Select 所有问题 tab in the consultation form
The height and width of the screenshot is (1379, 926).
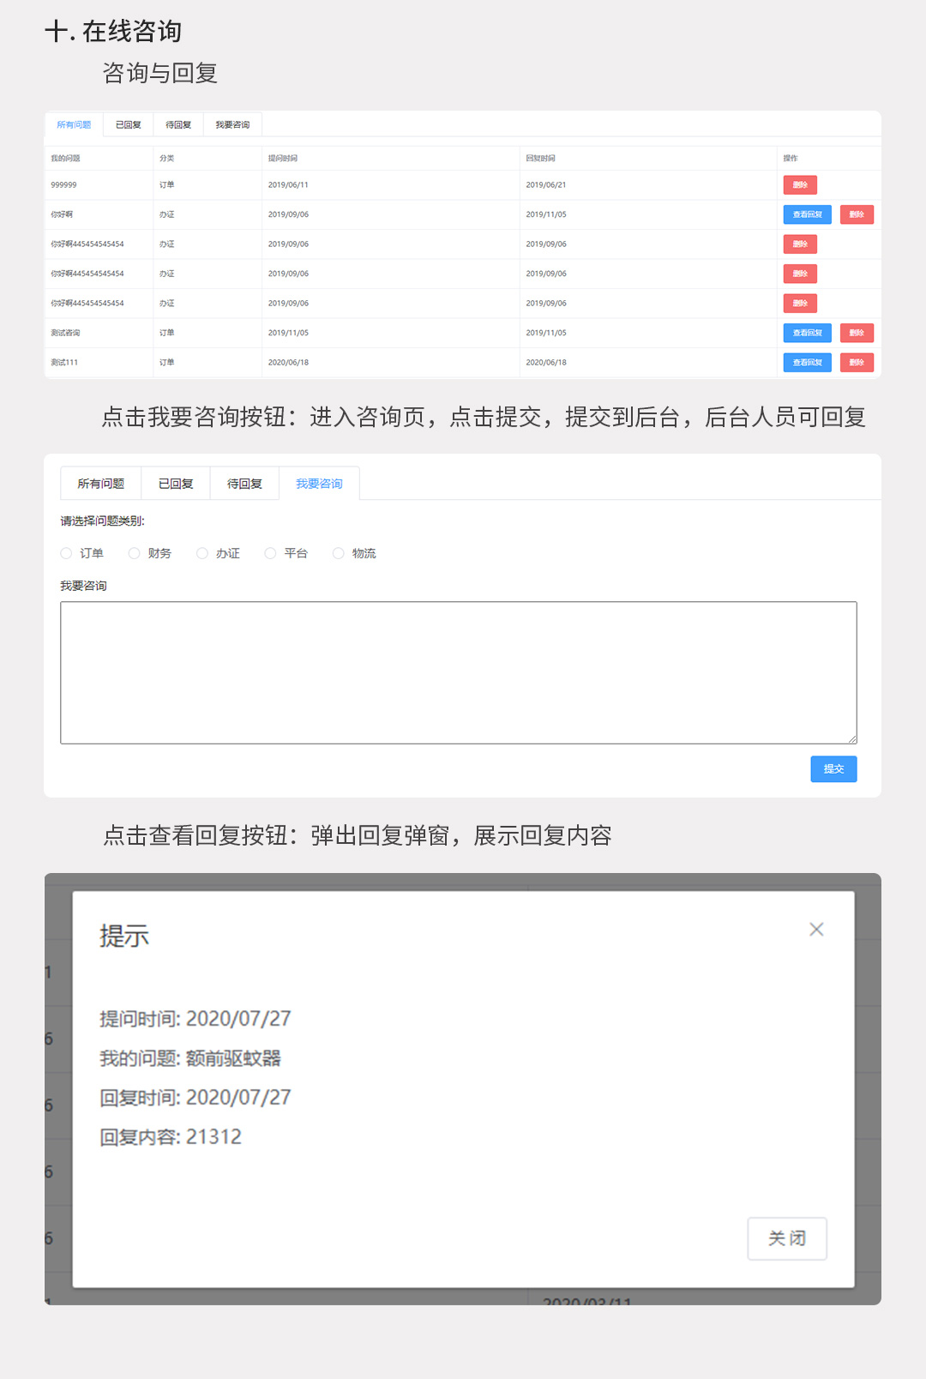(101, 484)
